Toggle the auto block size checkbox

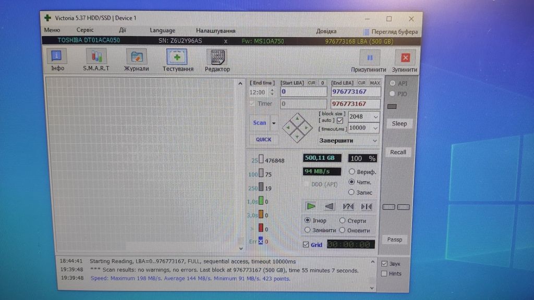[x=340, y=120]
